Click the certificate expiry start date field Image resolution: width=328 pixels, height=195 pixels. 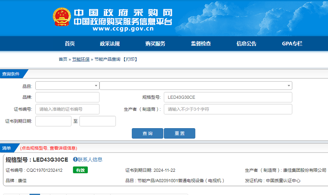[53, 121]
